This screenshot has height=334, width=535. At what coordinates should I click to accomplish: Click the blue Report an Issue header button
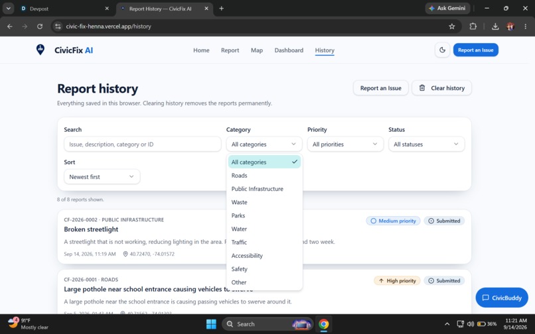click(476, 50)
